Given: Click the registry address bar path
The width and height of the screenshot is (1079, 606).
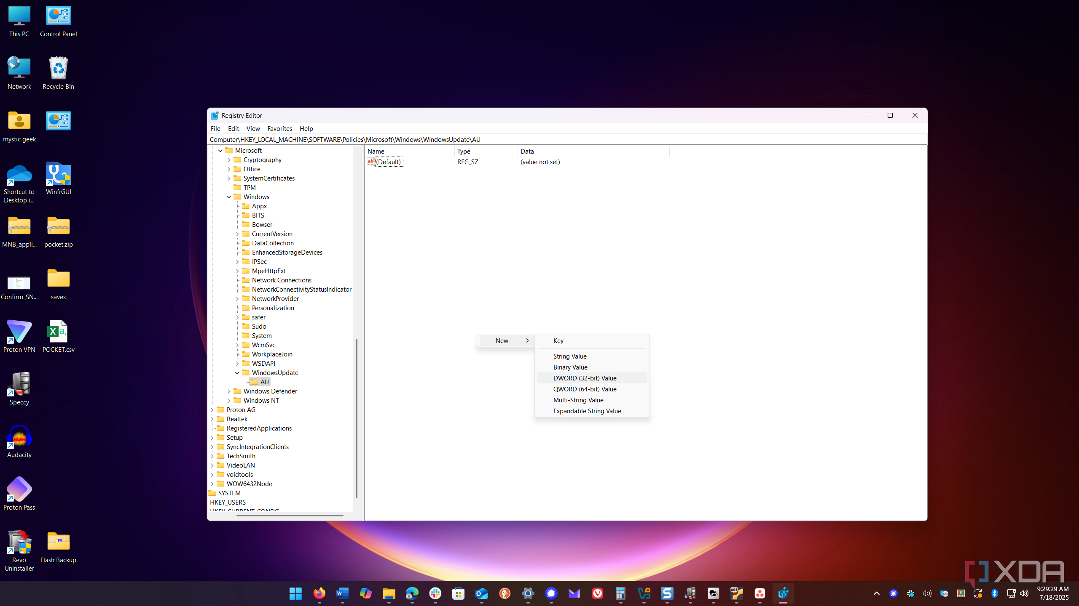Looking at the screenshot, I should 567,139.
